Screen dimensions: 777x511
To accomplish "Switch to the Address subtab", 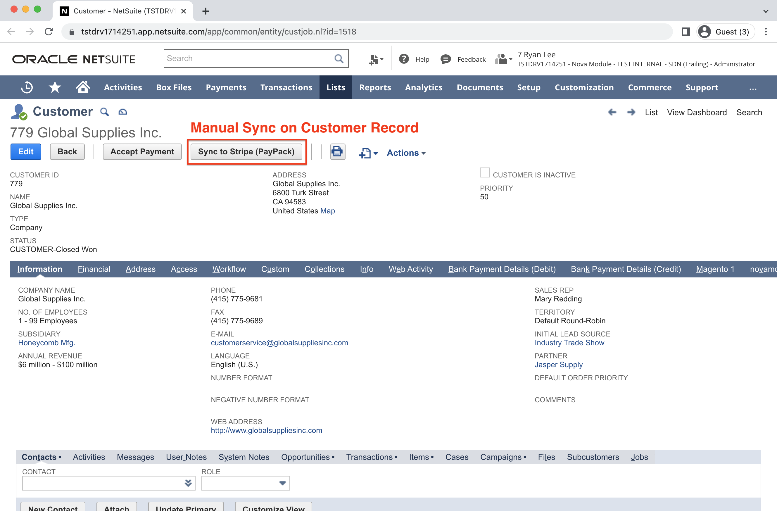I will pyautogui.click(x=140, y=269).
